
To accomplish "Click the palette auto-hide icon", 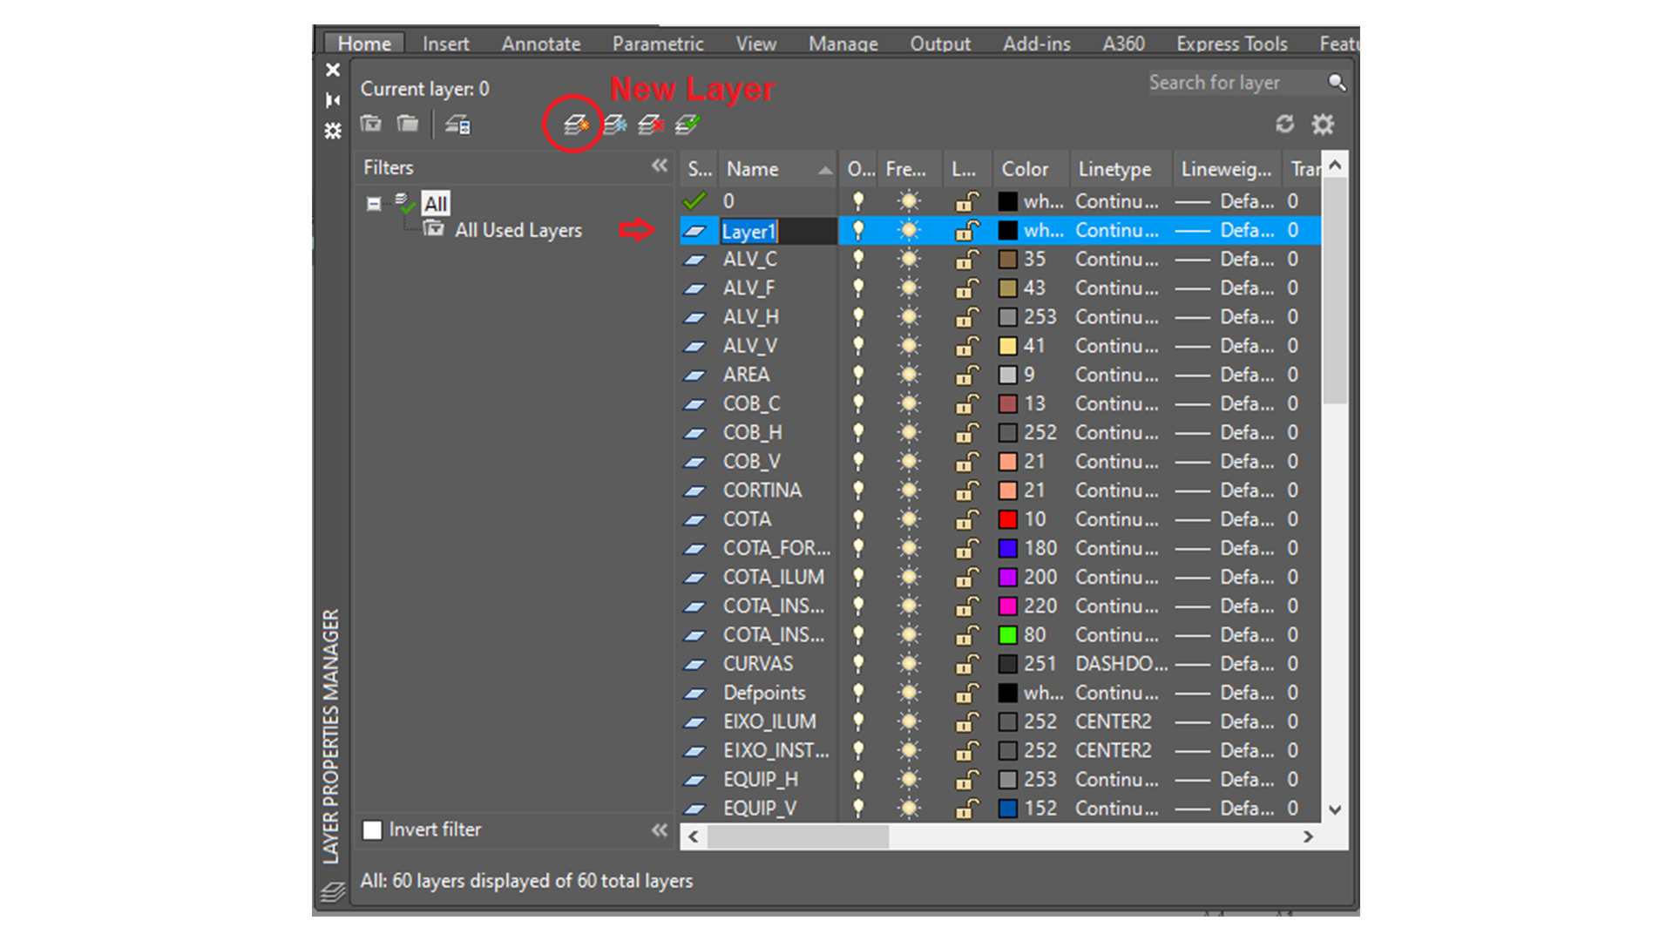I will point(333,100).
